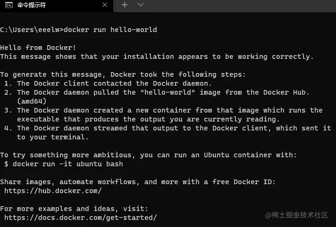Click the '$ docker run -it ubuntu bash' line
The width and height of the screenshot is (336, 227).
(x=64, y=164)
